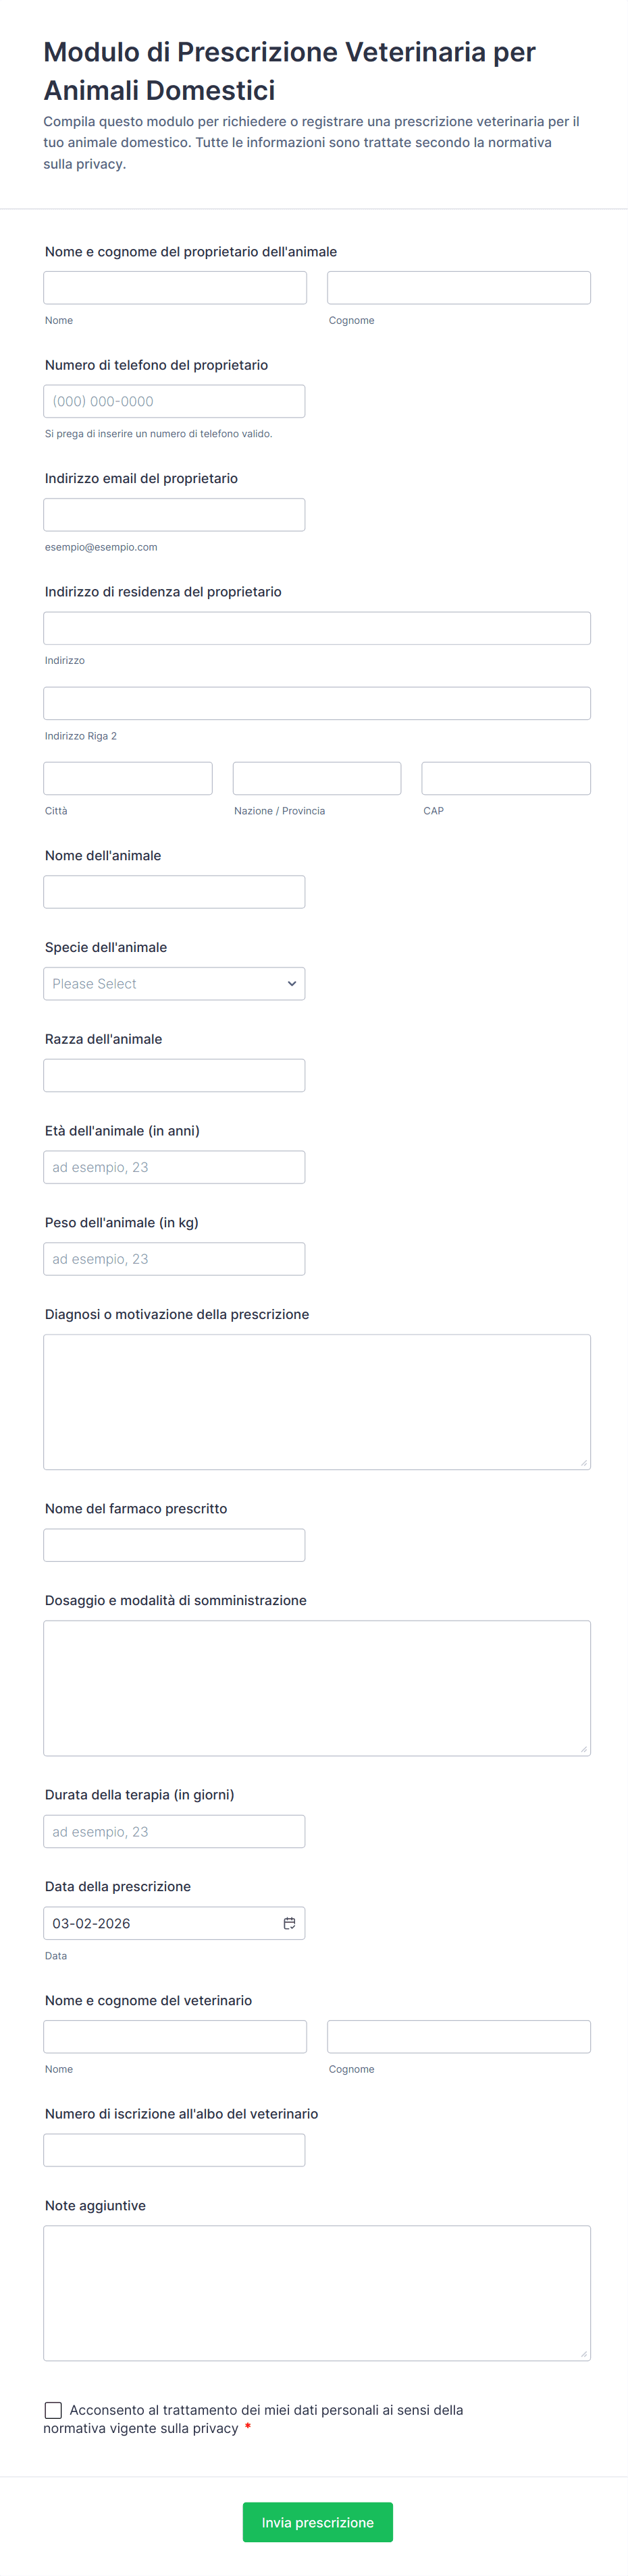Tick the privacy consent checkbox
The width and height of the screenshot is (628, 2576).
tap(53, 2410)
